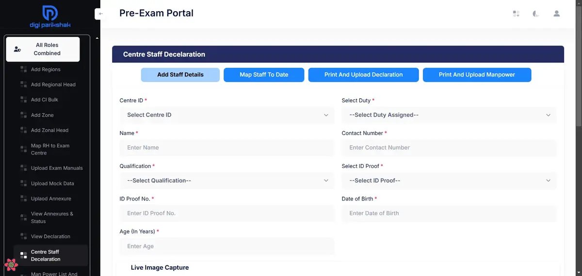Screen dimensions: 582x276
Task: Click the digi parikshak logo
Action: (50, 17)
